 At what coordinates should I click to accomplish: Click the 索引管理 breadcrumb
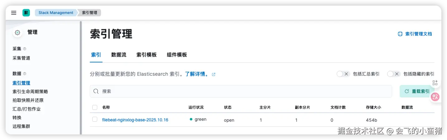point(90,13)
